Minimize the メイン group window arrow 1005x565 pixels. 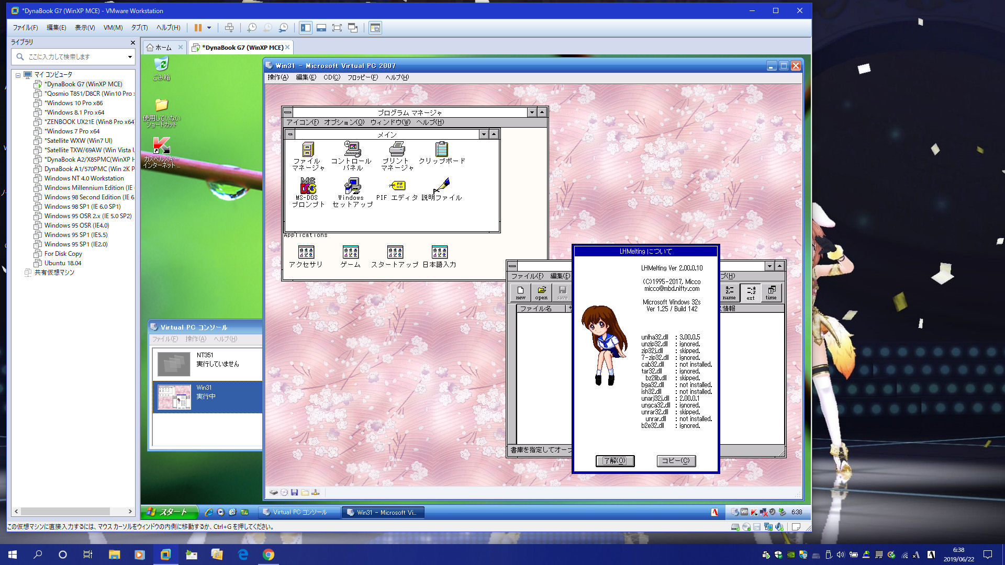(484, 134)
